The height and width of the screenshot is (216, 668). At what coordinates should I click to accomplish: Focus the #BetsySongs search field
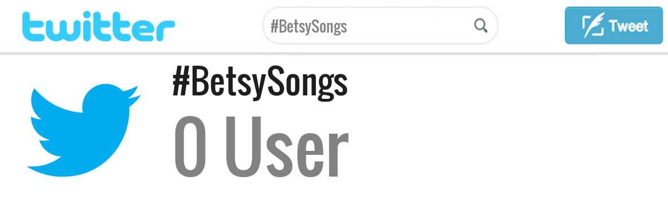pyautogui.click(x=380, y=26)
